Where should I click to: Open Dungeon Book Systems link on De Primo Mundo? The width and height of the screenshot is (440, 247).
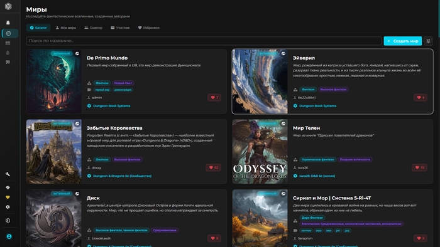point(112,106)
